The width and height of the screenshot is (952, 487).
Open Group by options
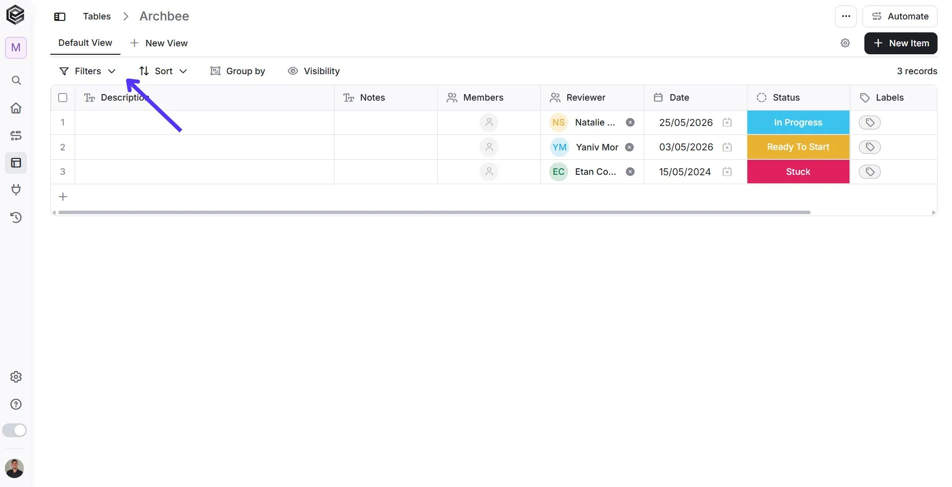tap(238, 71)
